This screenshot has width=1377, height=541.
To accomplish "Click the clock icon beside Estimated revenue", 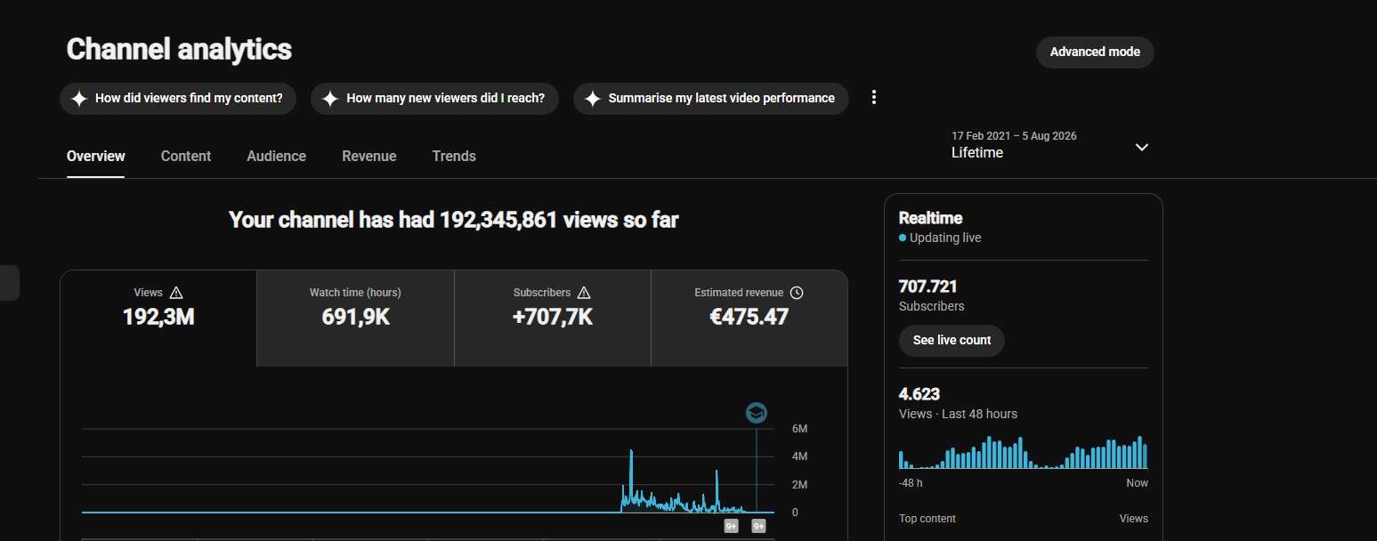I will click(797, 293).
